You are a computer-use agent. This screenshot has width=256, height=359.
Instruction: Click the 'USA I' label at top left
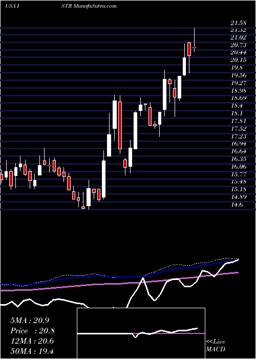[13, 6]
